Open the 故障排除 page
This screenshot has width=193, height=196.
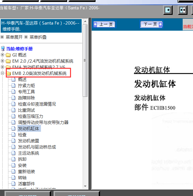26,98
